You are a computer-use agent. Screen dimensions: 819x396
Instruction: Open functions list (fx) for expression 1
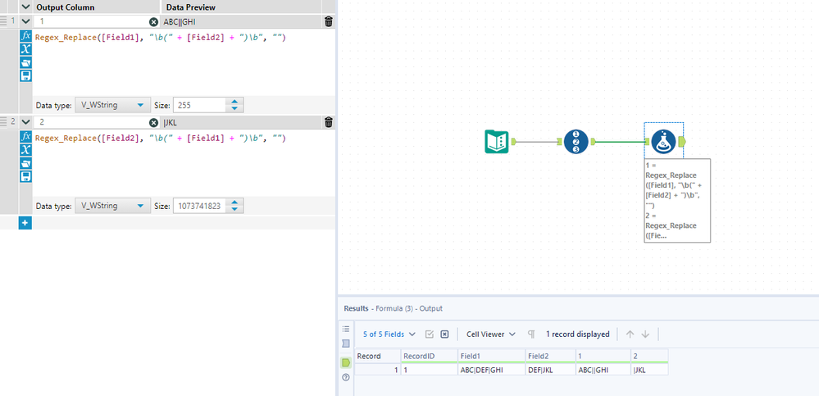[25, 36]
